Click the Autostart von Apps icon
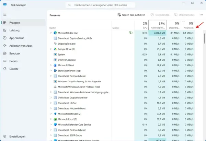 pos(5,46)
